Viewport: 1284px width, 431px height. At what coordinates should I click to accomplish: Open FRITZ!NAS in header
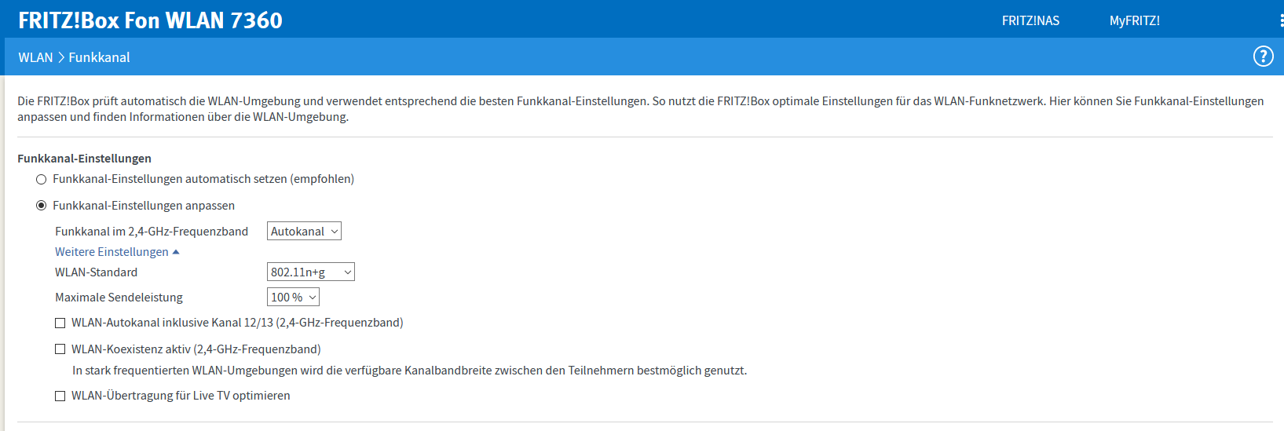(1030, 20)
